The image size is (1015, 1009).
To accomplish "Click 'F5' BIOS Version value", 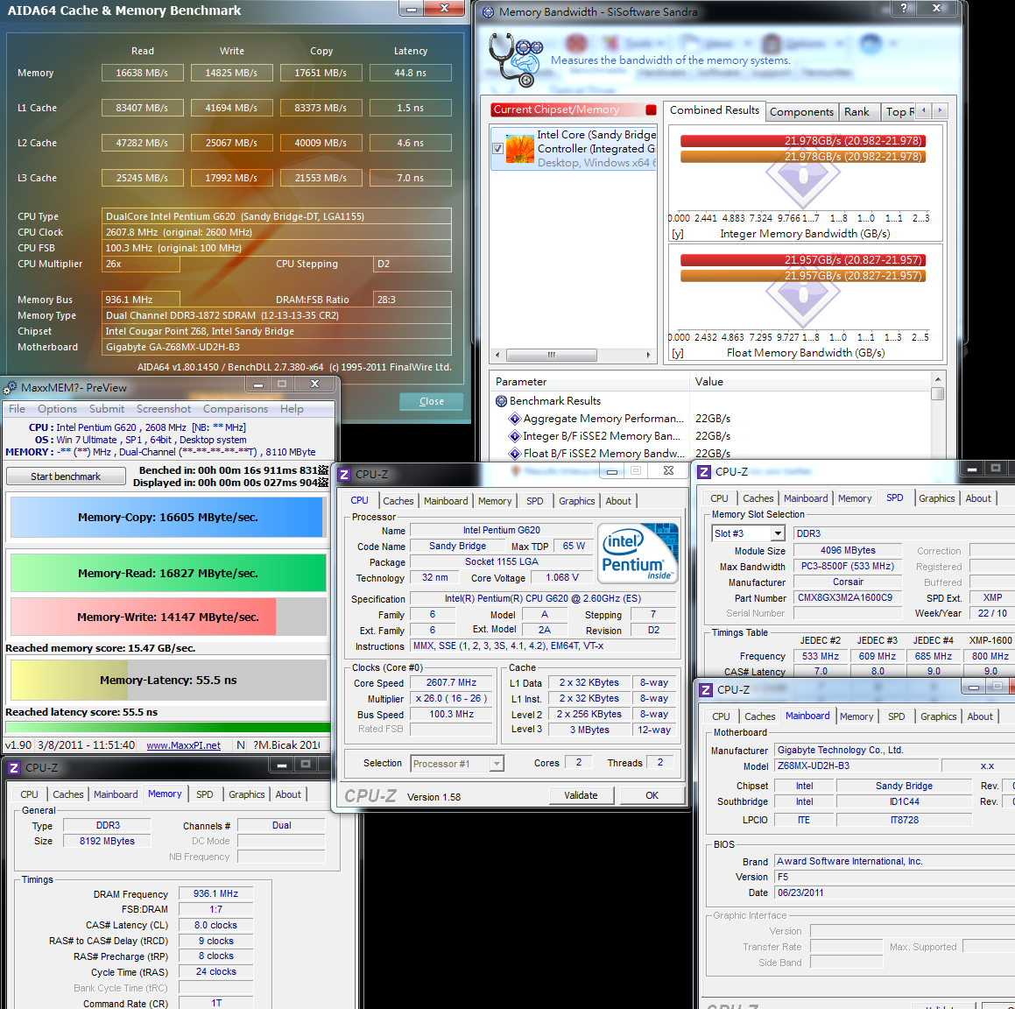I will click(783, 877).
